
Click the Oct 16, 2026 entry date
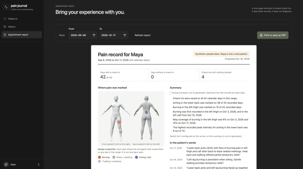click(x=176, y=160)
